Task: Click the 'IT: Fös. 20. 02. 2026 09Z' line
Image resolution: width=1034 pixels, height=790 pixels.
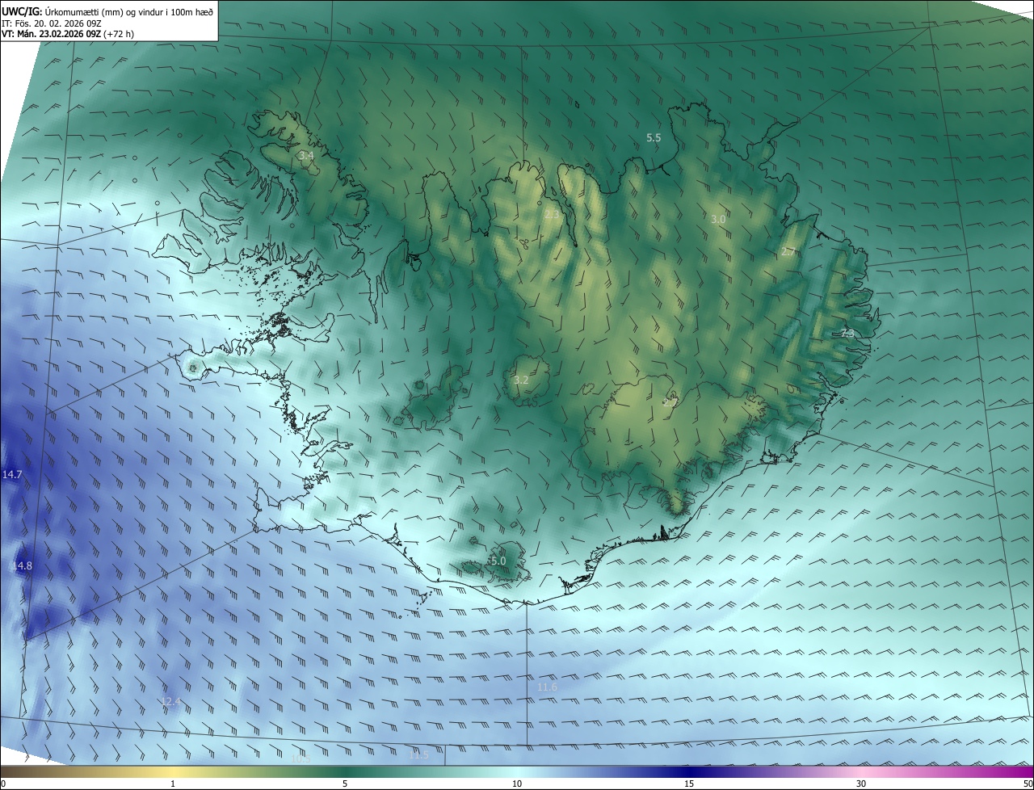Action: click(51, 23)
